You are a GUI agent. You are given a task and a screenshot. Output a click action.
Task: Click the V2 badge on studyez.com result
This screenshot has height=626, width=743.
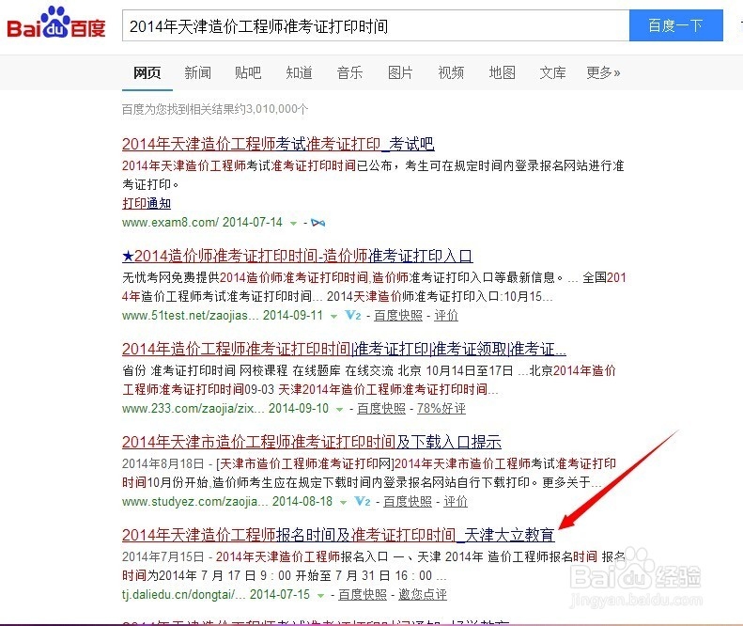coord(363,501)
